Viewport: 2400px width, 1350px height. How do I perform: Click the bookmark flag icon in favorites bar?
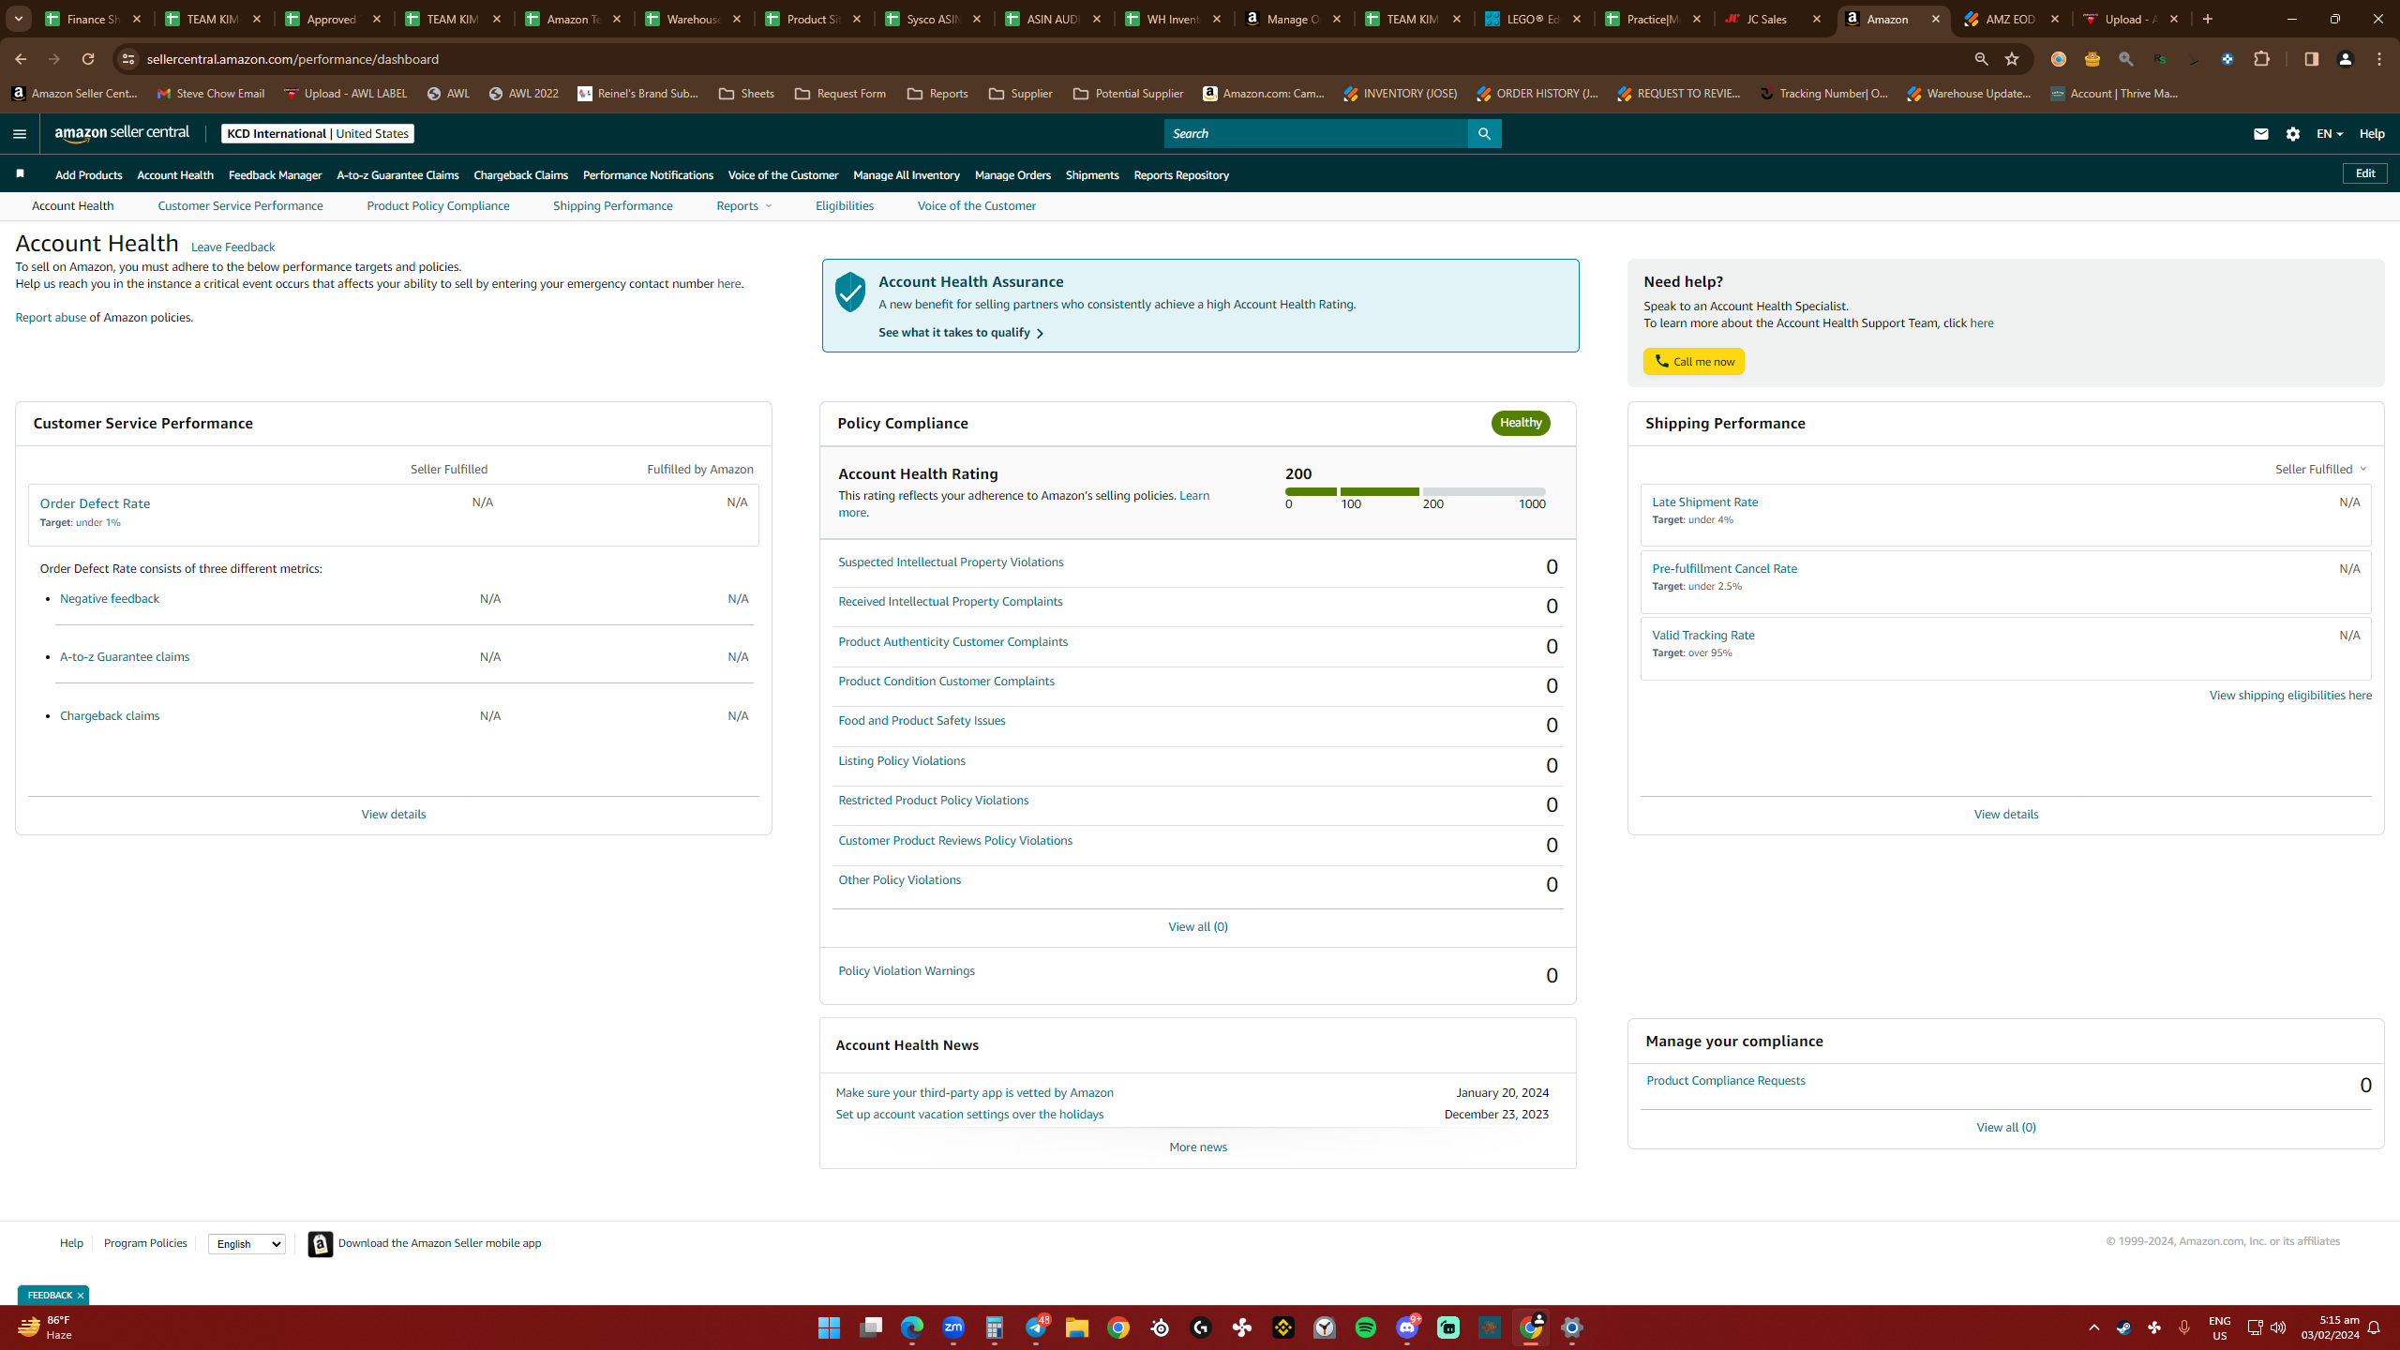(x=21, y=174)
